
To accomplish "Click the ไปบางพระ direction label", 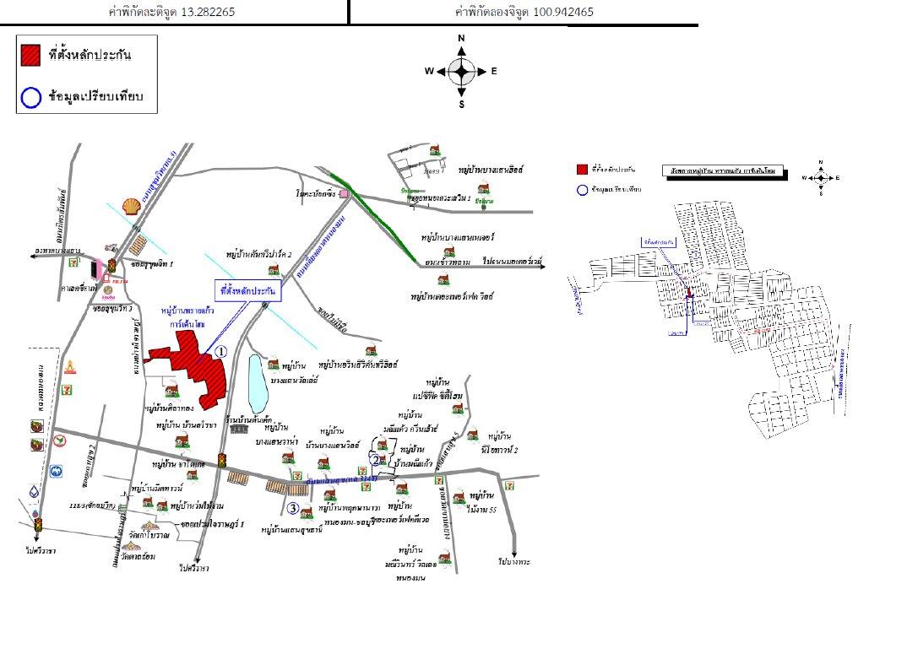I will coord(514,561).
